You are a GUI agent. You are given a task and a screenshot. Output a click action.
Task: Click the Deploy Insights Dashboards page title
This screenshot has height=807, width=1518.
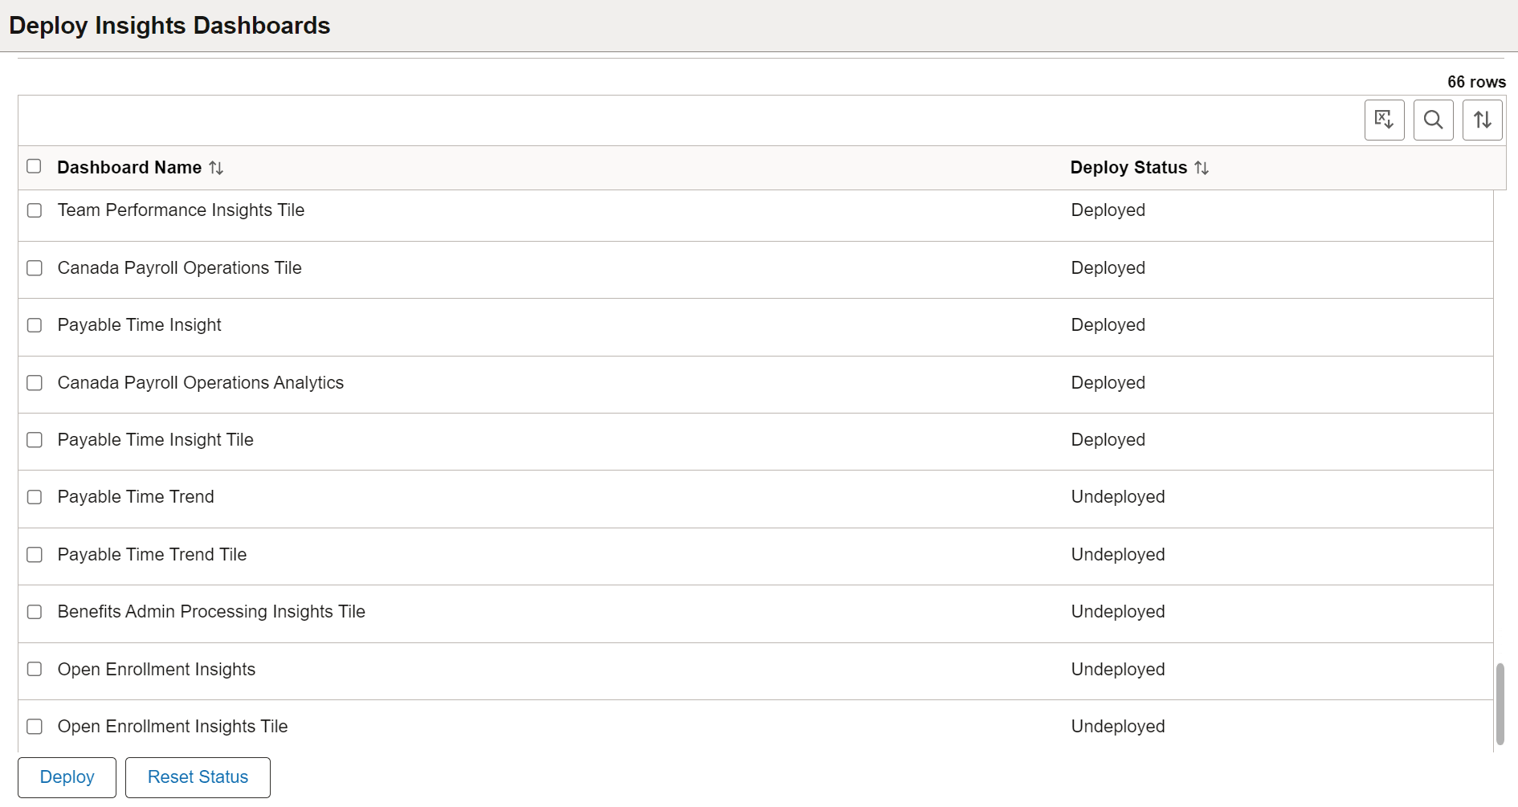coord(169,26)
